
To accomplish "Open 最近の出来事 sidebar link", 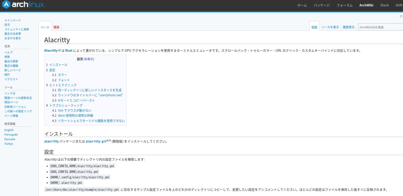I will pyautogui.click(x=13, y=34).
